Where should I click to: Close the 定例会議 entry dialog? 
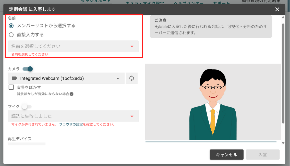pos(277,9)
